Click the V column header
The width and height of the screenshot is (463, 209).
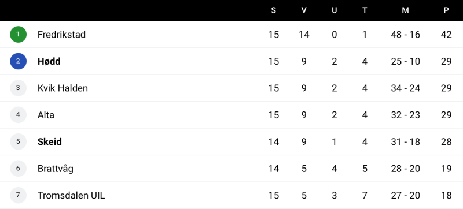point(304,10)
